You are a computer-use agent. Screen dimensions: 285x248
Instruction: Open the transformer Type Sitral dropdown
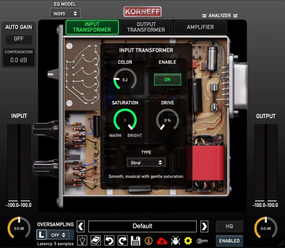146,163
